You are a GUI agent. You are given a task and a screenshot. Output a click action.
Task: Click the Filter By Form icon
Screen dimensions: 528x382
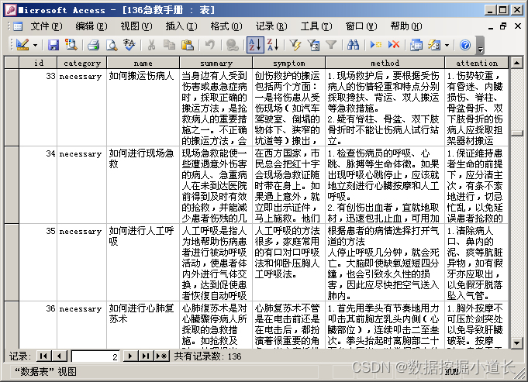[x=313, y=45]
